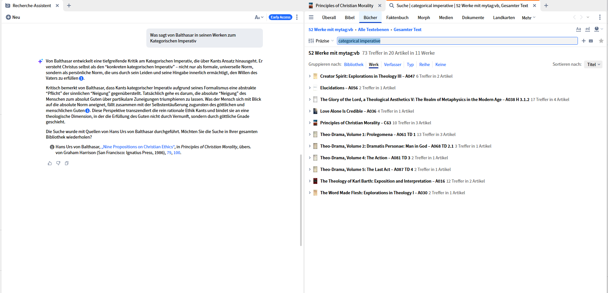Open the Titel sort dropdown
This screenshot has height=293, width=608.
point(593,64)
